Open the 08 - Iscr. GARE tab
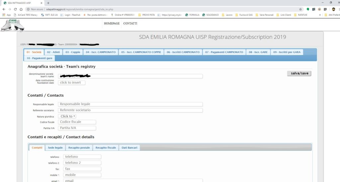 coord(258,52)
